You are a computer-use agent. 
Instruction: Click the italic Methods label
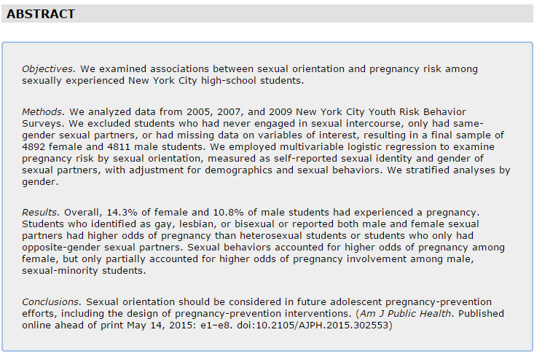[x=43, y=112]
